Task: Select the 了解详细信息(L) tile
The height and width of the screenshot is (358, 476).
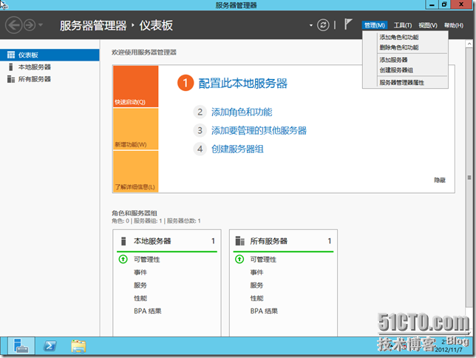Action: click(136, 172)
